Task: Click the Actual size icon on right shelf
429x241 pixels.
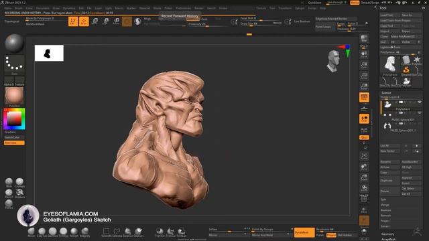Action: [364, 76]
